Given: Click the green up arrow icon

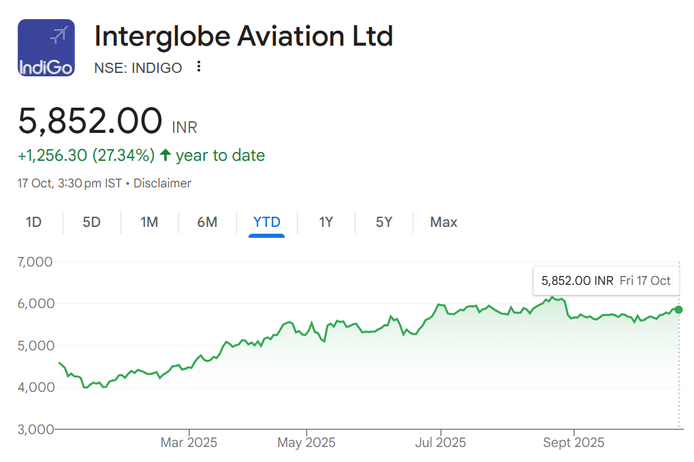Looking at the screenshot, I should coord(165,155).
